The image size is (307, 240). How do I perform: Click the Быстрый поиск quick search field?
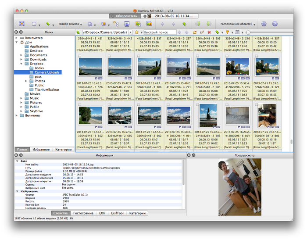pyautogui.click(x=160, y=32)
